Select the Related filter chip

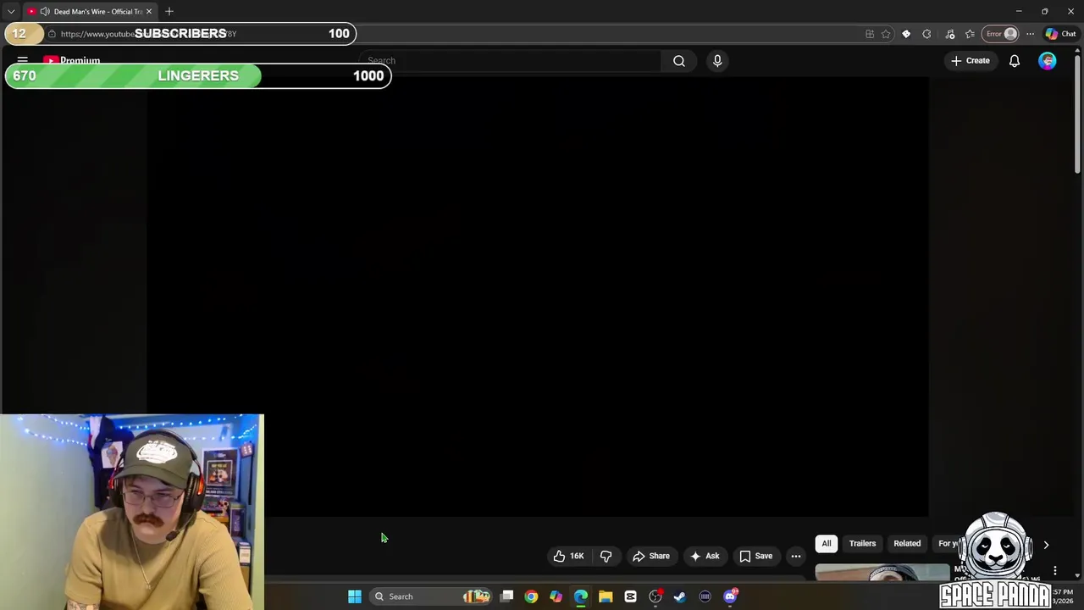(x=907, y=544)
